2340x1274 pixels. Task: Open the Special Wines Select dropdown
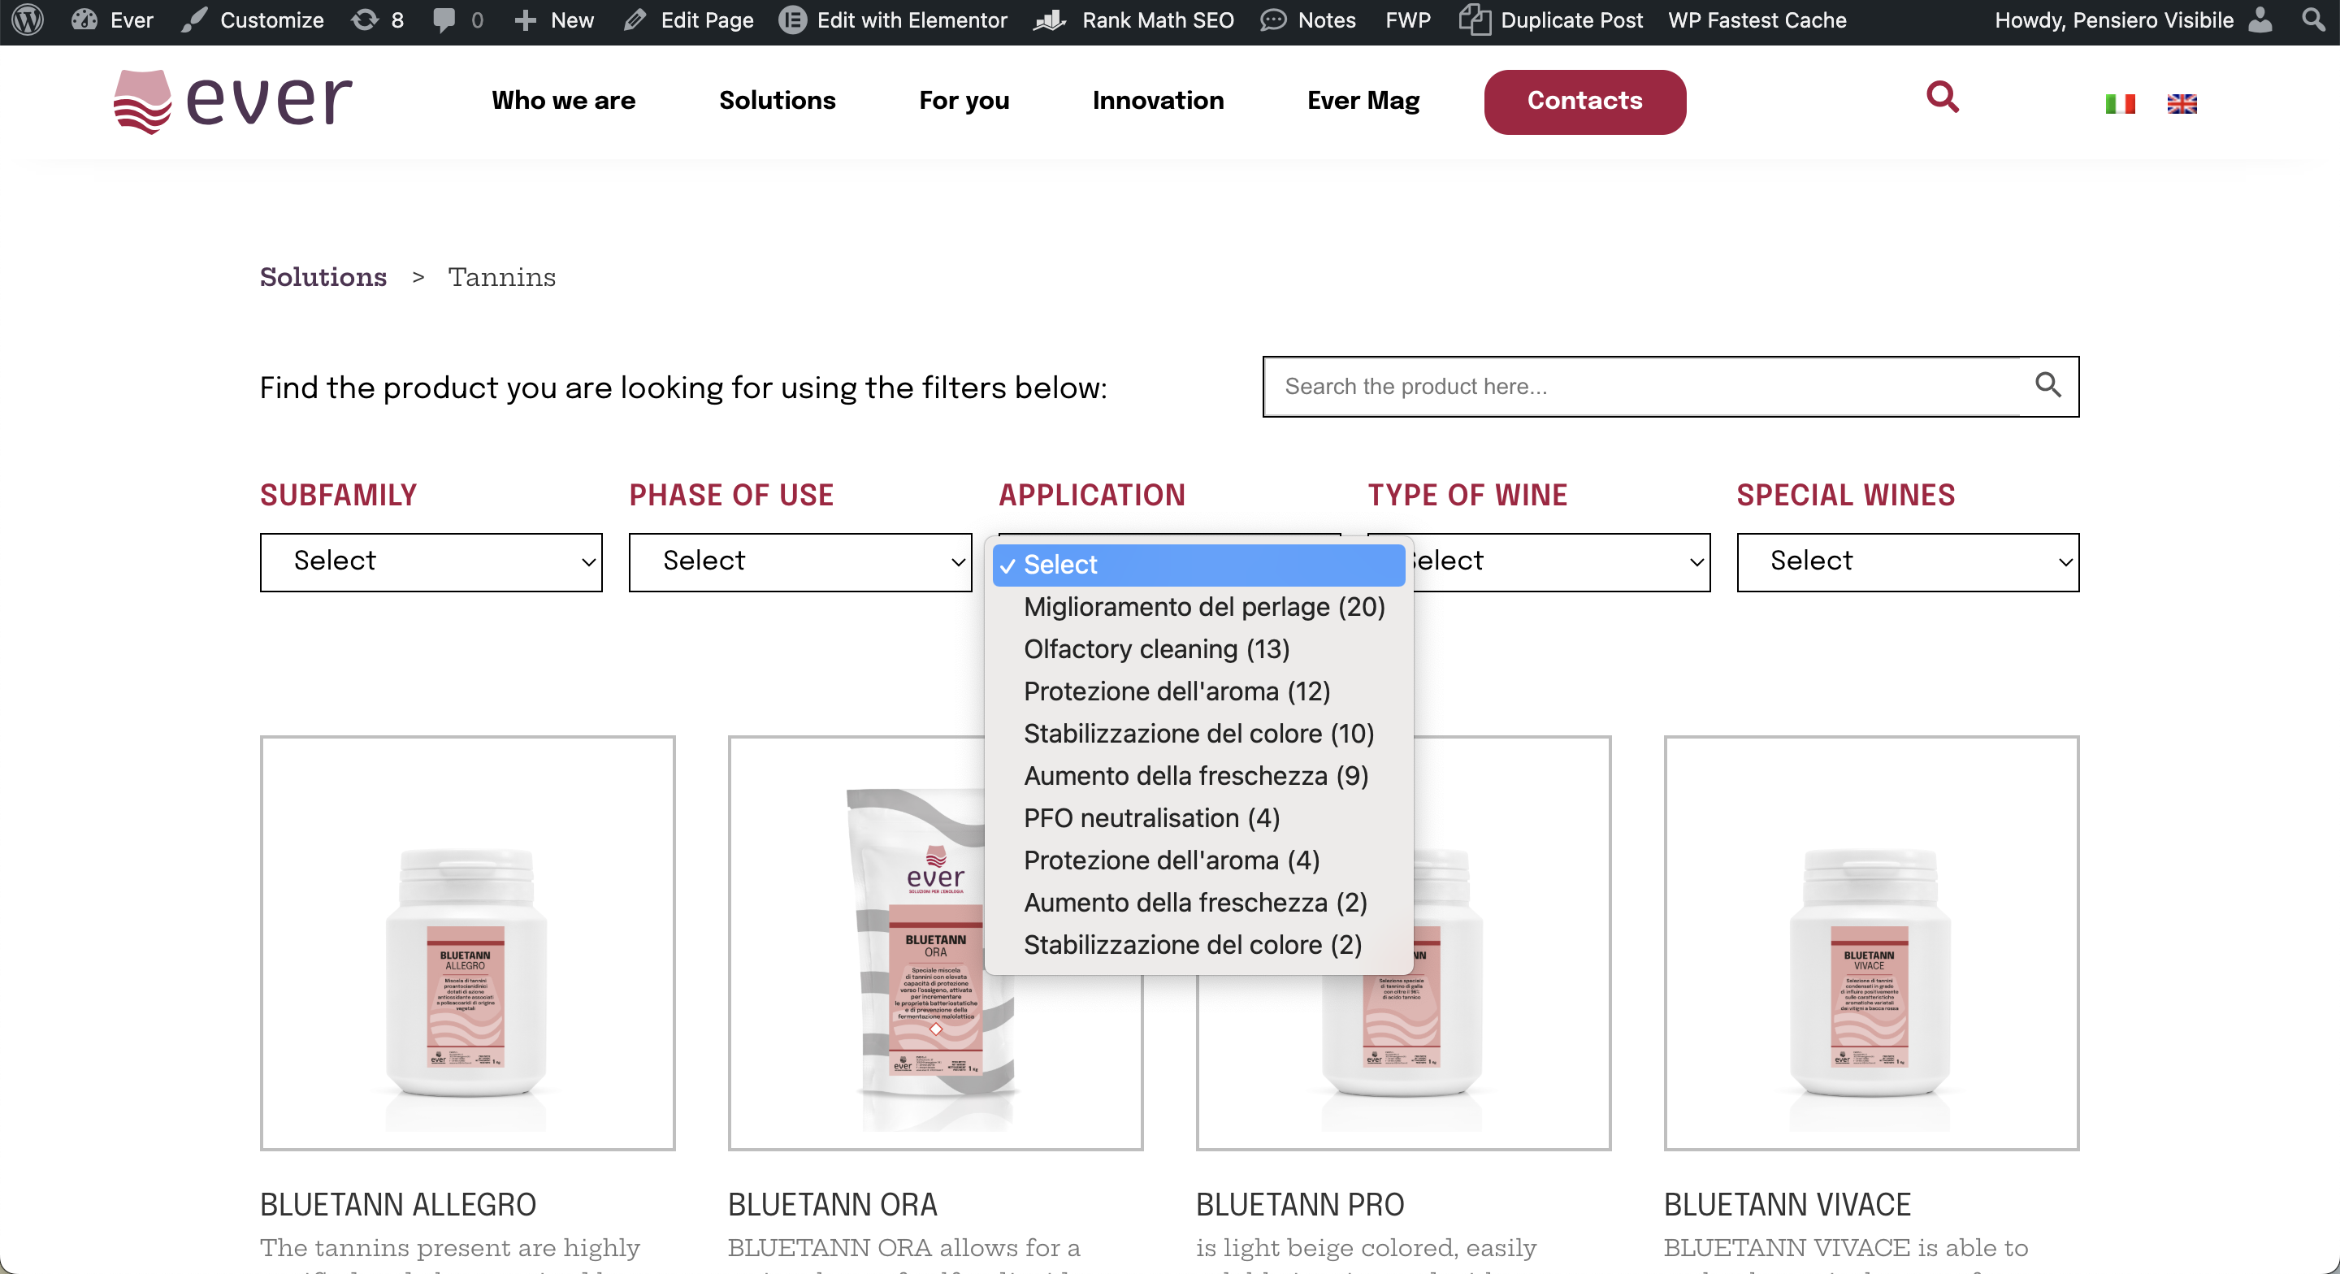click(1907, 561)
